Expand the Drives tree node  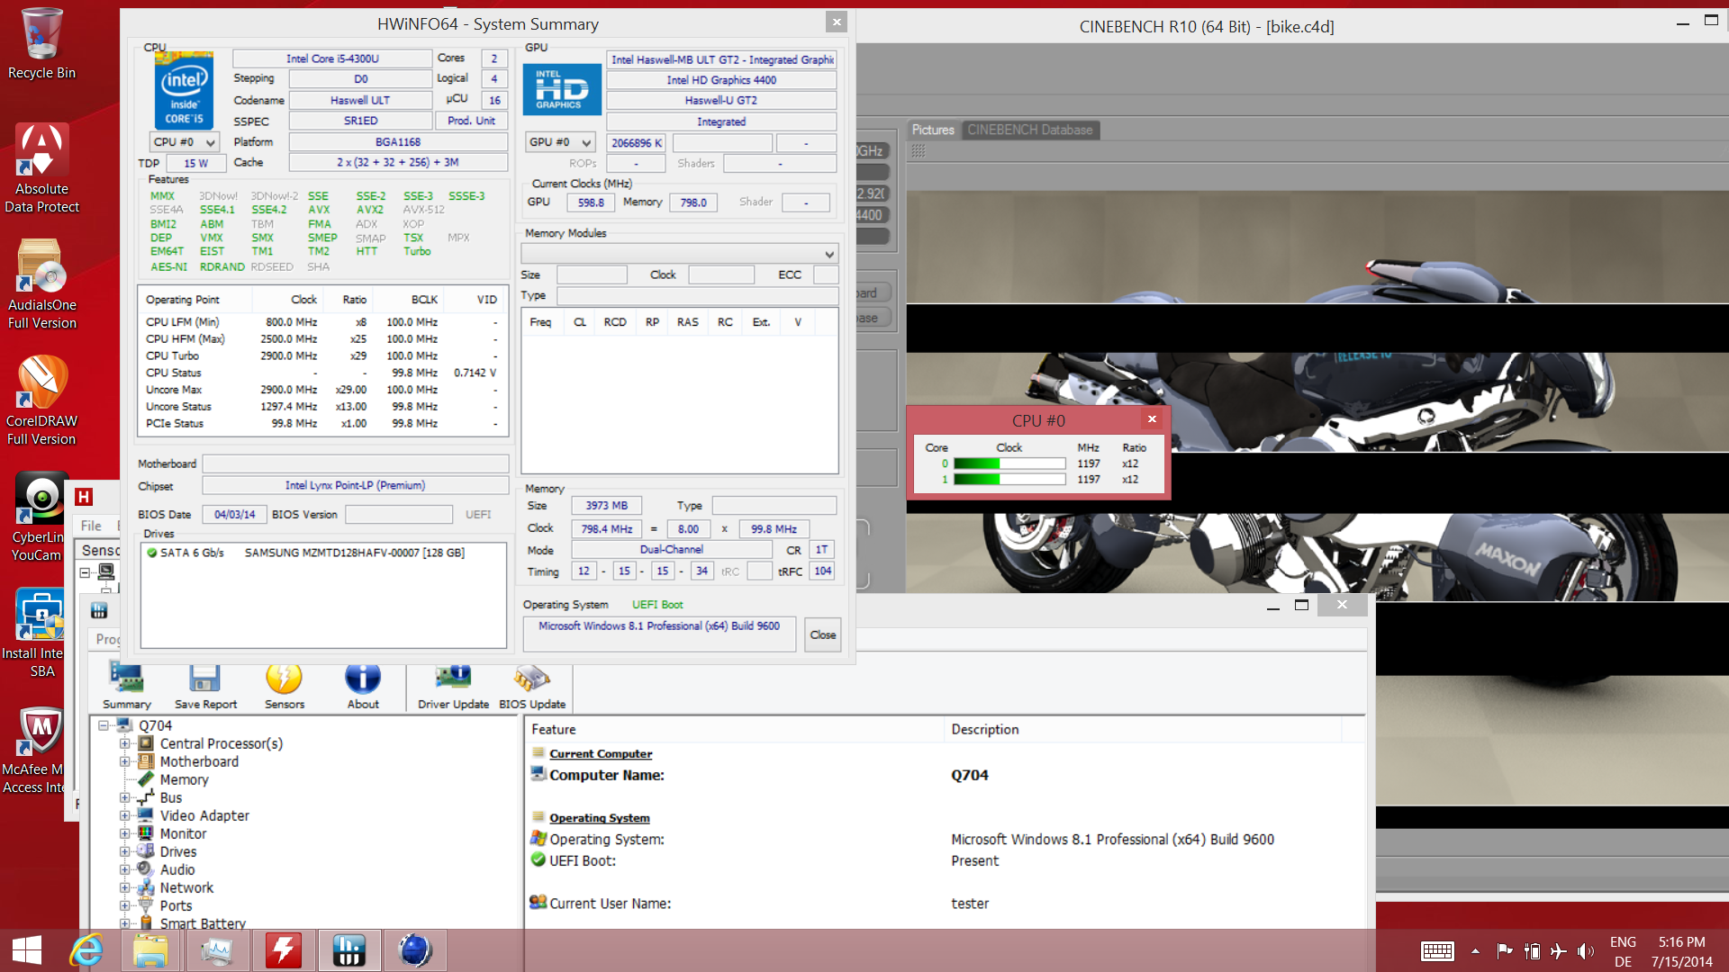point(125,851)
